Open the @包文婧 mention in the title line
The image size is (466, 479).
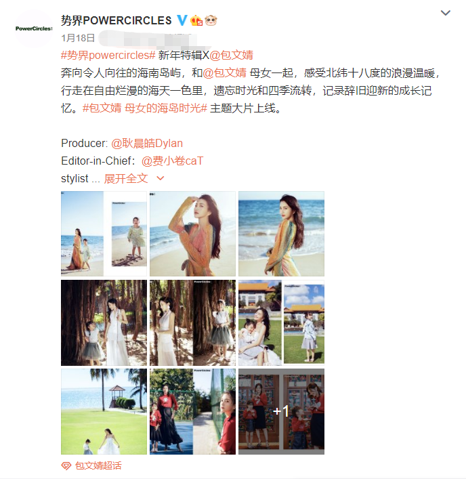[232, 56]
